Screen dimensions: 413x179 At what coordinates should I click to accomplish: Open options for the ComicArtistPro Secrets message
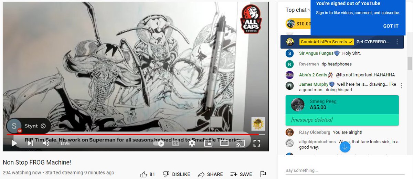(x=397, y=42)
